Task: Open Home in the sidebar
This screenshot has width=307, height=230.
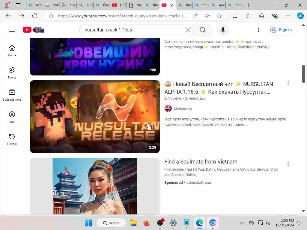Action: click(12, 51)
